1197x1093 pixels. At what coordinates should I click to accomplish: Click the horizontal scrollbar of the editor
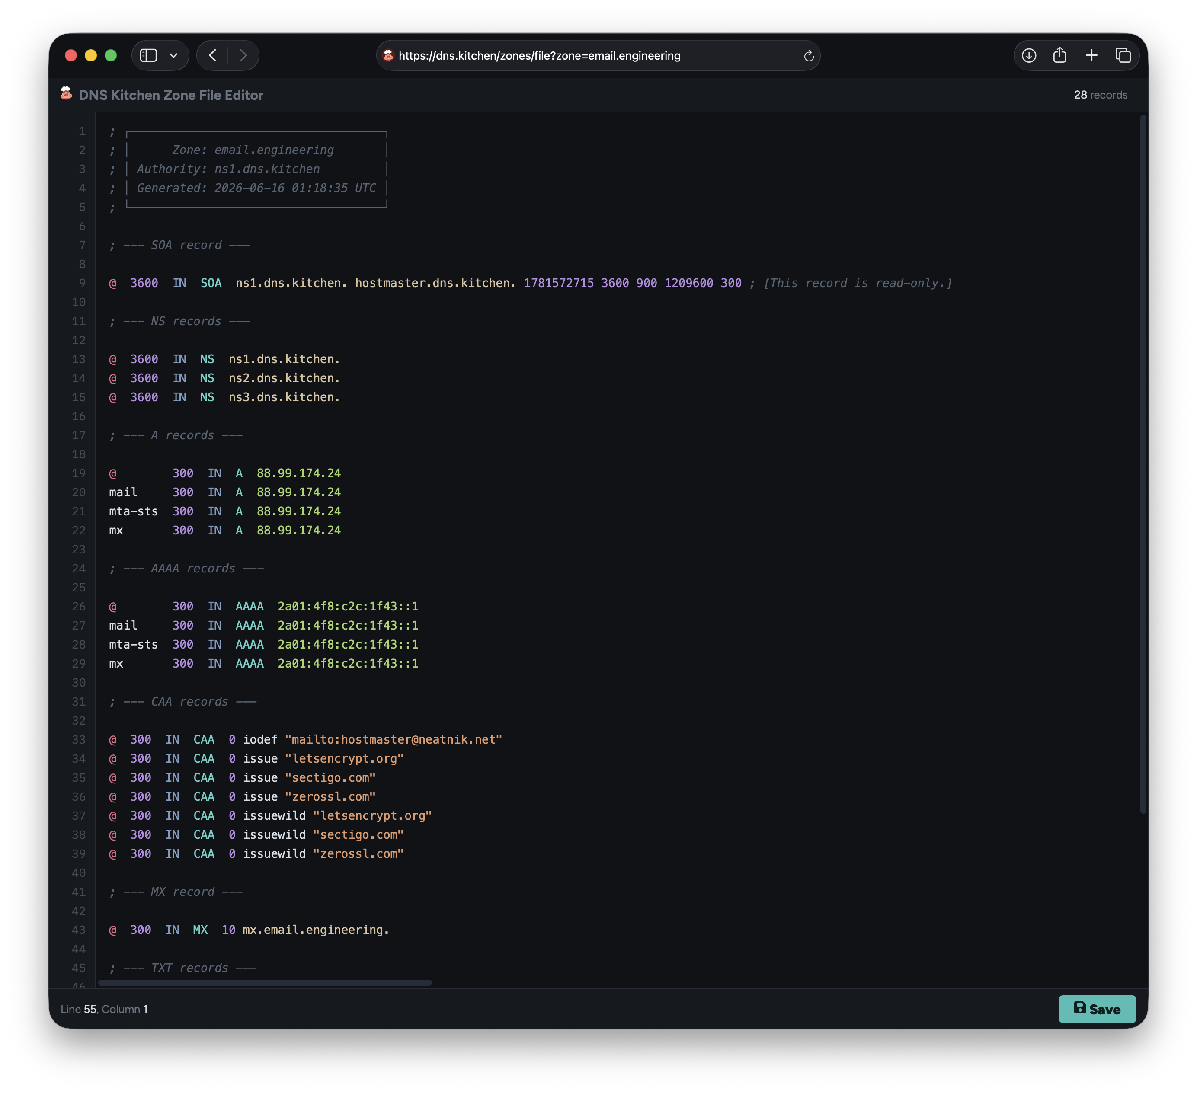coord(265,983)
